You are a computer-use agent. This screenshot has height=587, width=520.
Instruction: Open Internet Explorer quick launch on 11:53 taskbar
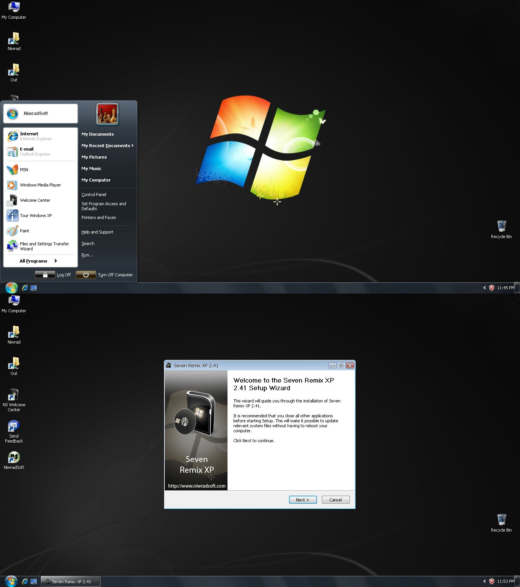coord(25,581)
